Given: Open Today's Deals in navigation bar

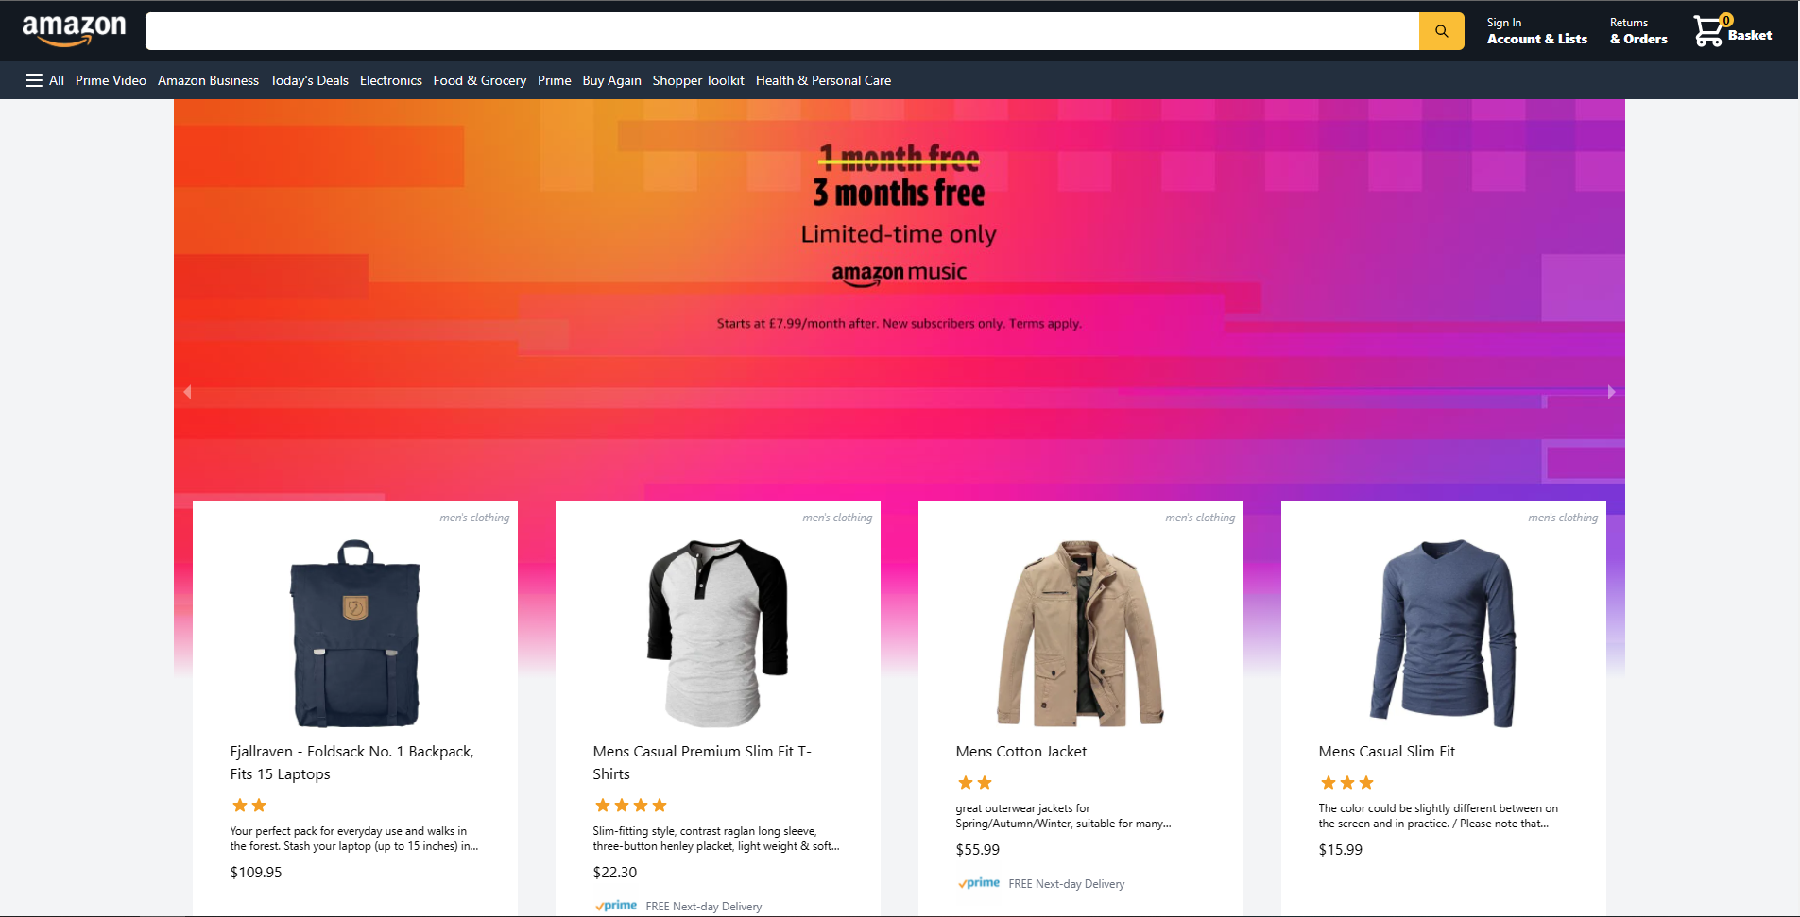Looking at the screenshot, I should (x=309, y=80).
